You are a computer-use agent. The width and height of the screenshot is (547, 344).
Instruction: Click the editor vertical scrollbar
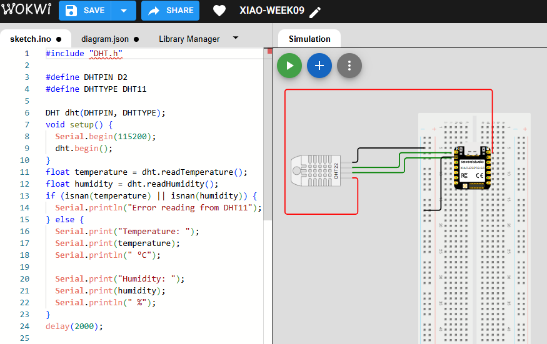tap(268, 134)
